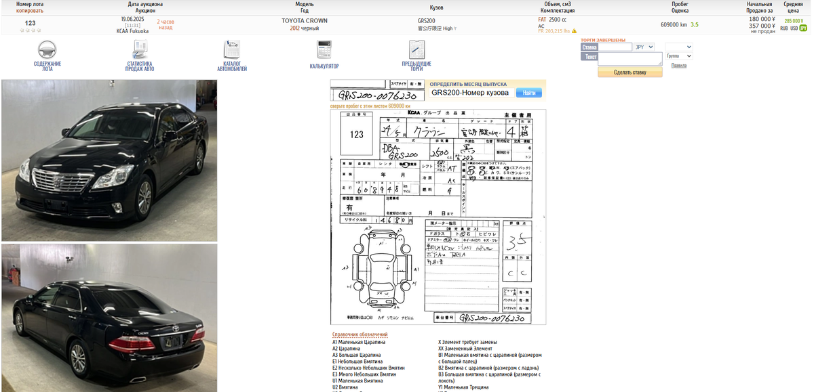Click the GRS200 body code text
This screenshot has height=392, width=814.
coord(427,21)
